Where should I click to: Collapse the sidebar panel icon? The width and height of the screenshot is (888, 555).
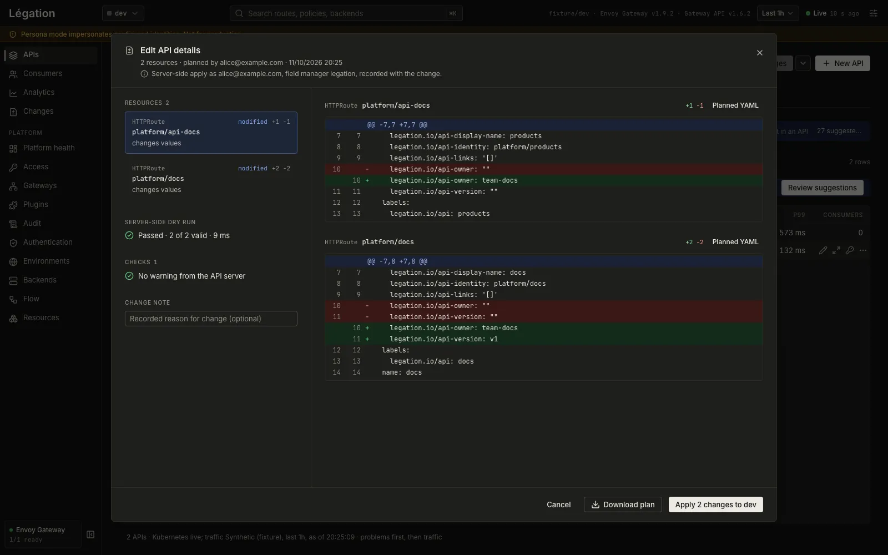pos(90,534)
